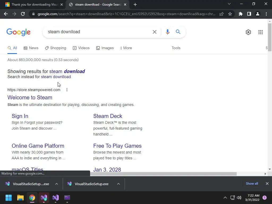Viewport: 272px width, 204px height.
Task: Switch to the Videos tab
Action: click(x=81, y=48)
